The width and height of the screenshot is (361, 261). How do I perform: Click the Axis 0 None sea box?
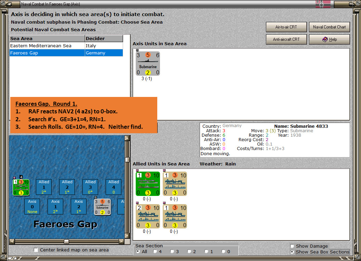click(32, 207)
